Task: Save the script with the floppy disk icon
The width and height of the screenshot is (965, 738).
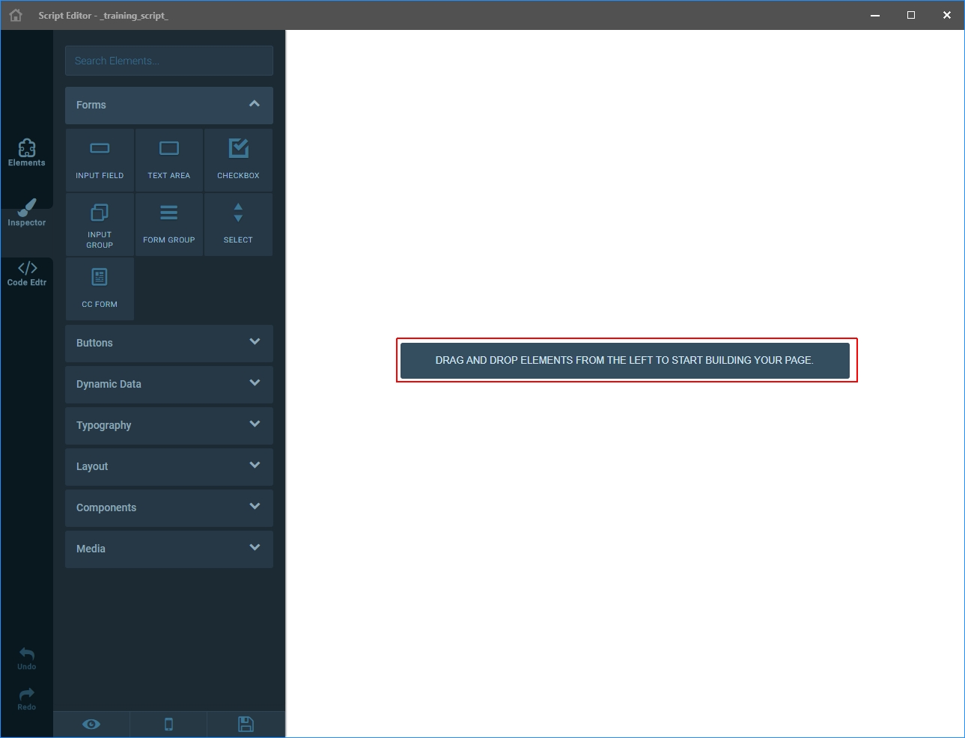Action: pos(246,724)
